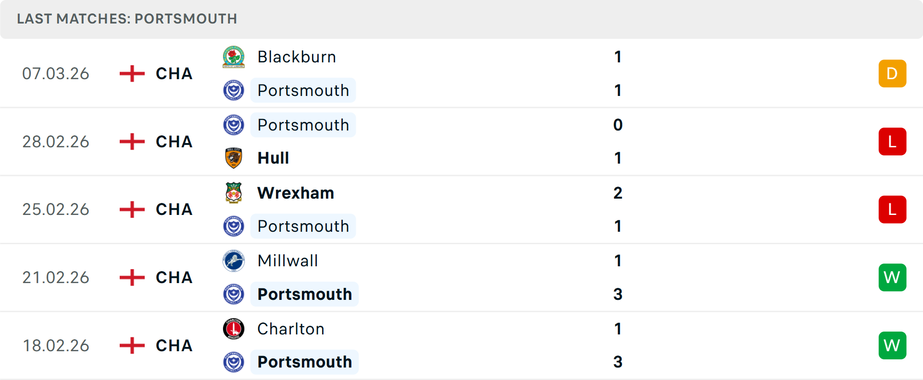Viewport: 923px width, 380px height.
Task: Select the Hull City club badge
Action: [x=234, y=158]
